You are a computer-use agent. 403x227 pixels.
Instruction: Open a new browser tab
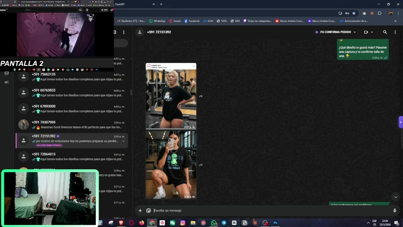coord(161,4)
